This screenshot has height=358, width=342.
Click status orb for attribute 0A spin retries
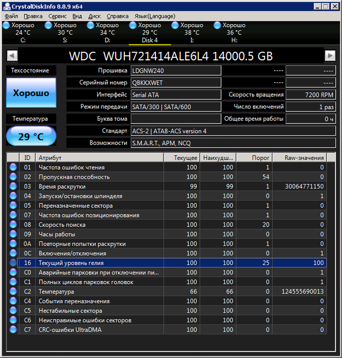13,243
